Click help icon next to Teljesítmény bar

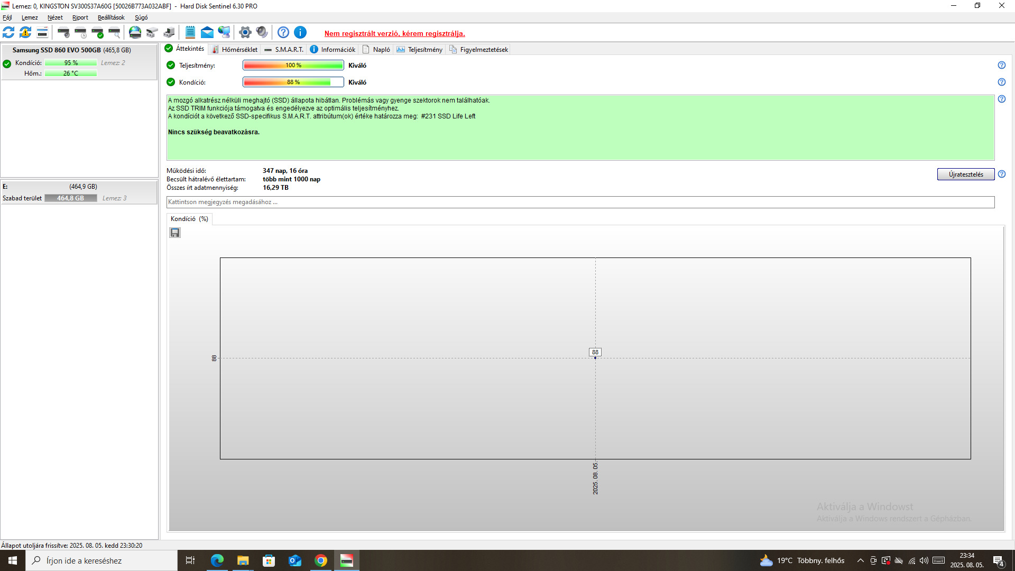tap(1001, 65)
